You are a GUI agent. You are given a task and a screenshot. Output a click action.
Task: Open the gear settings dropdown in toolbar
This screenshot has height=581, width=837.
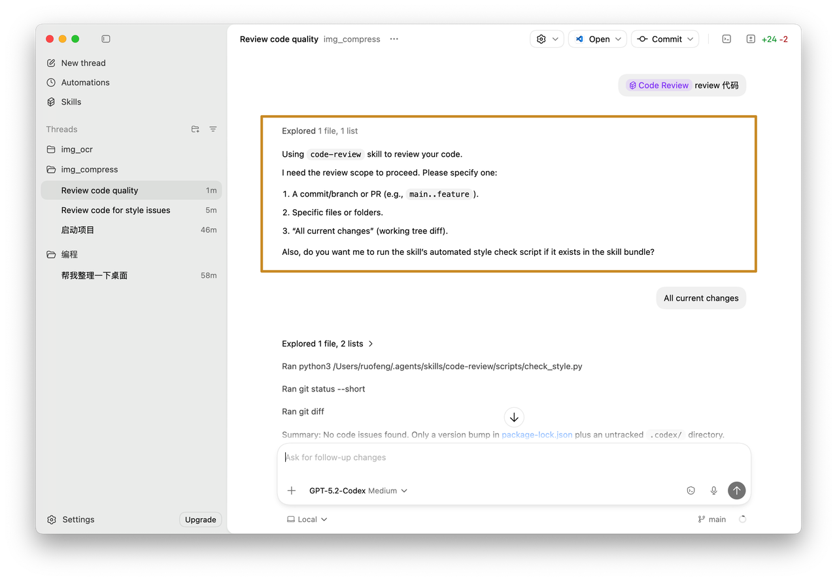[x=547, y=39]
